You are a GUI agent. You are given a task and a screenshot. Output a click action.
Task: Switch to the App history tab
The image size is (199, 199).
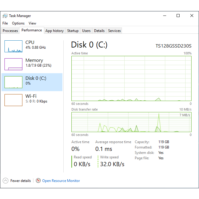tap(55, 31)
